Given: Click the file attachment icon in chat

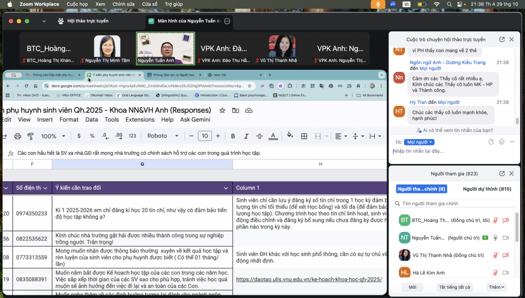Looking at the screenshot, I should pyautogui.click(x=491, y=142).
